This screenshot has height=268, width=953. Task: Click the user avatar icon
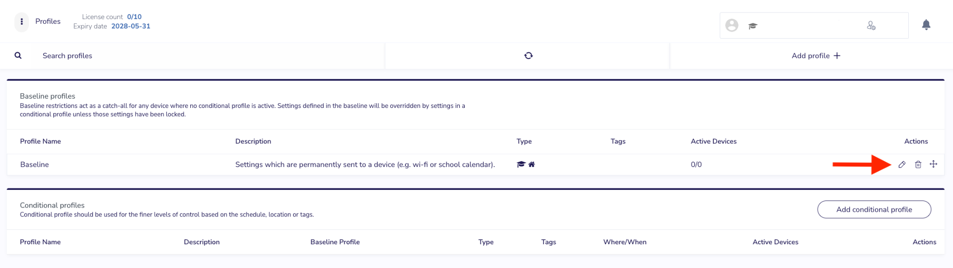(732, 25)
